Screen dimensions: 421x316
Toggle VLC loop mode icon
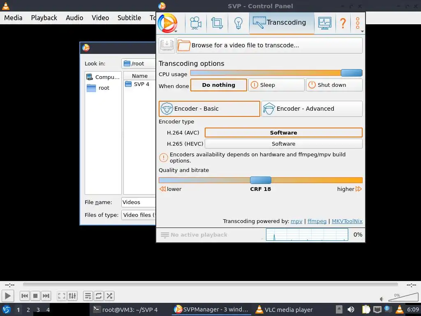[99, 296]
